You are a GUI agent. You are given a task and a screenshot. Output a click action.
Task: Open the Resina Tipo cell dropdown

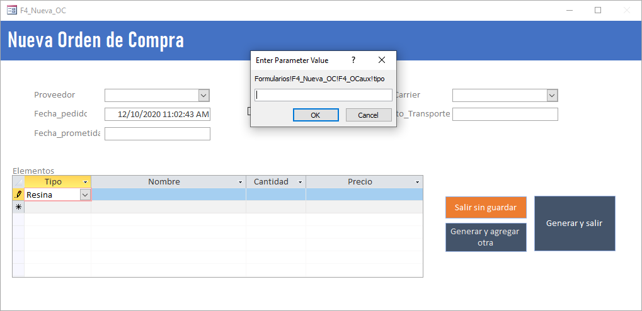click(85, 195)
